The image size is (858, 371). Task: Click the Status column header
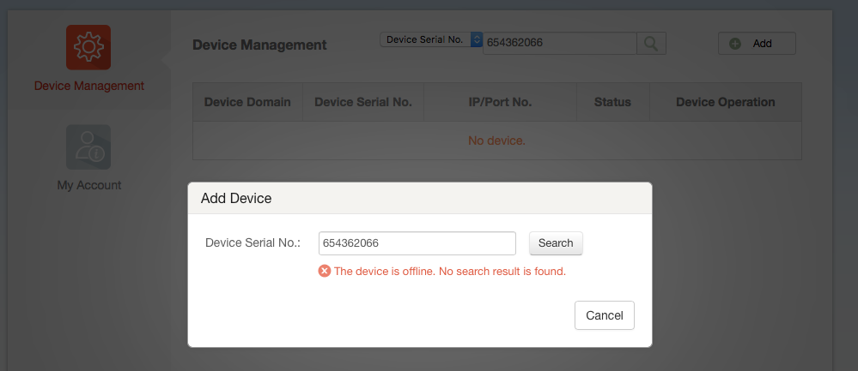[x=612, y=102]
